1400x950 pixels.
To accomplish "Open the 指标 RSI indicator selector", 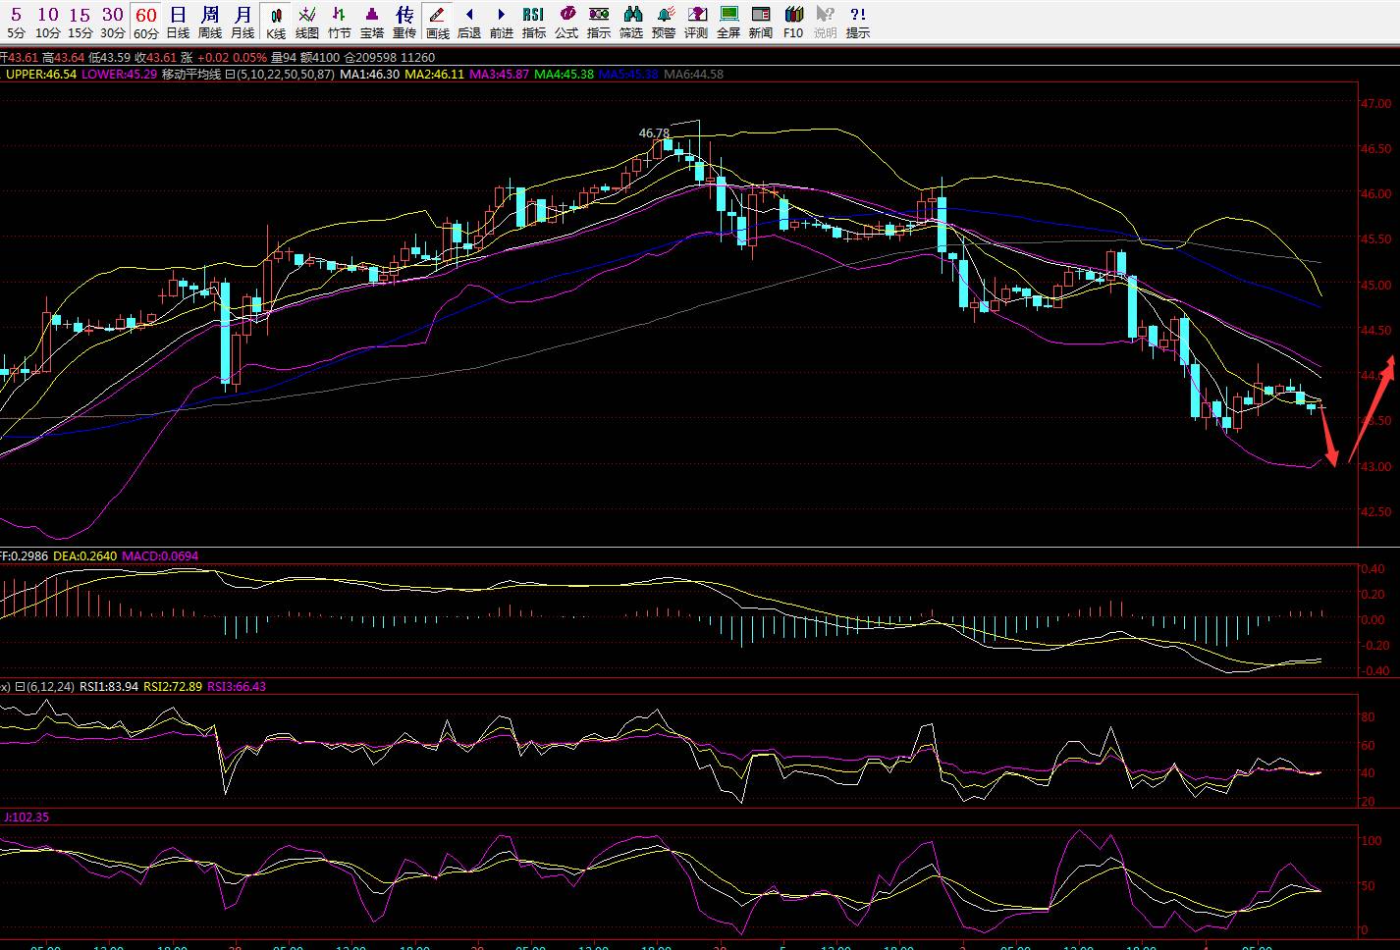I will pos(534,22).
